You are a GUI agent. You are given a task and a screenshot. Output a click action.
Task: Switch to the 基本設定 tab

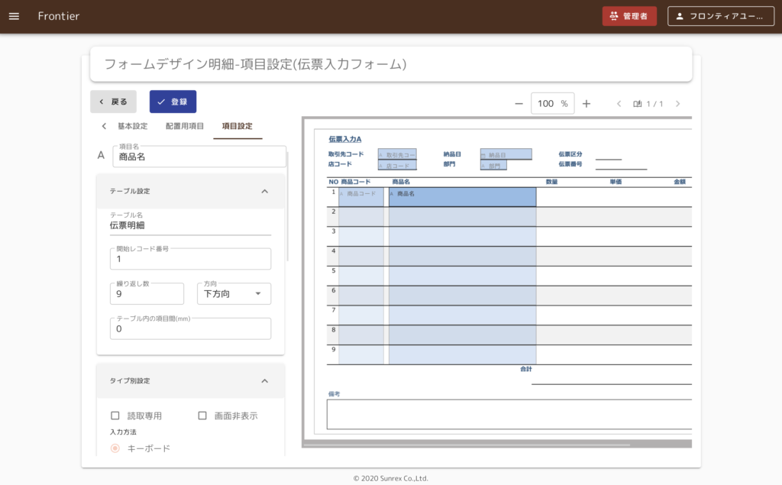[132, 126]
